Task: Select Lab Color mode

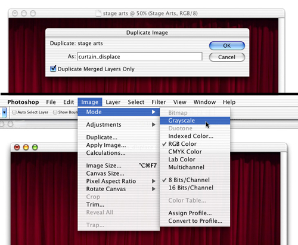Action: coord(195,160)
